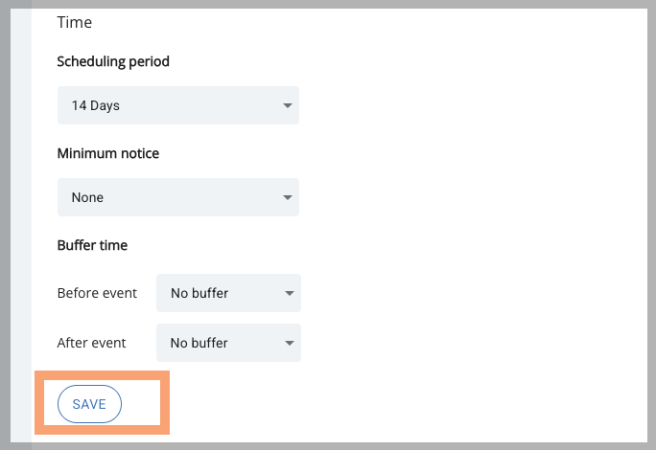
Task: Click the light sidebar strip at left edge
Action: click(21, 226)
